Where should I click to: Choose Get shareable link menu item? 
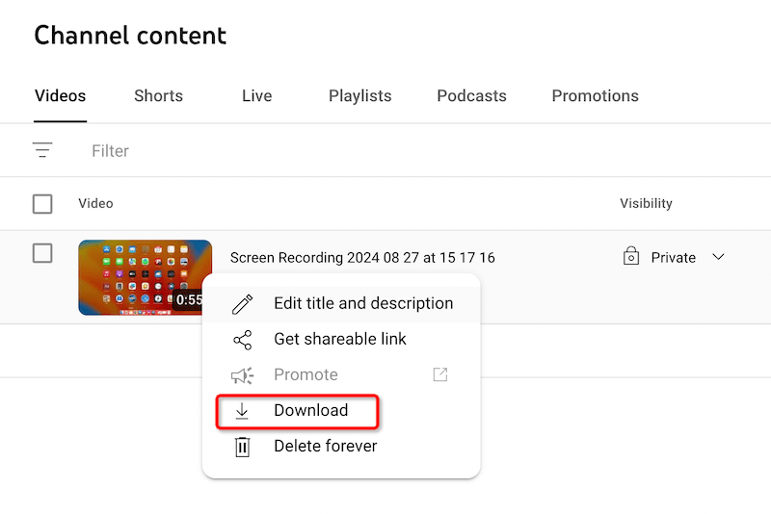pyautogui.click(x=340, y=339)
